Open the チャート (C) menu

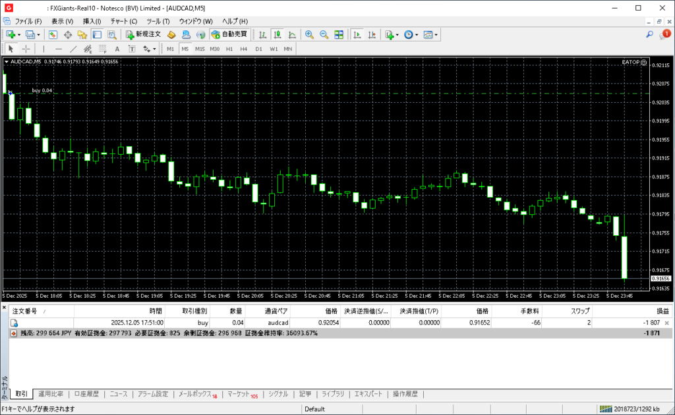(x=124, y=21)
